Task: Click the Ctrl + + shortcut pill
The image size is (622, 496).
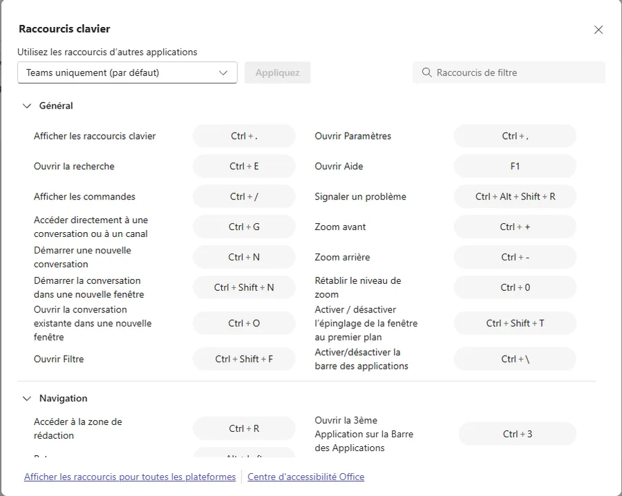Action: pyautogui.click(x=515, y=227)
